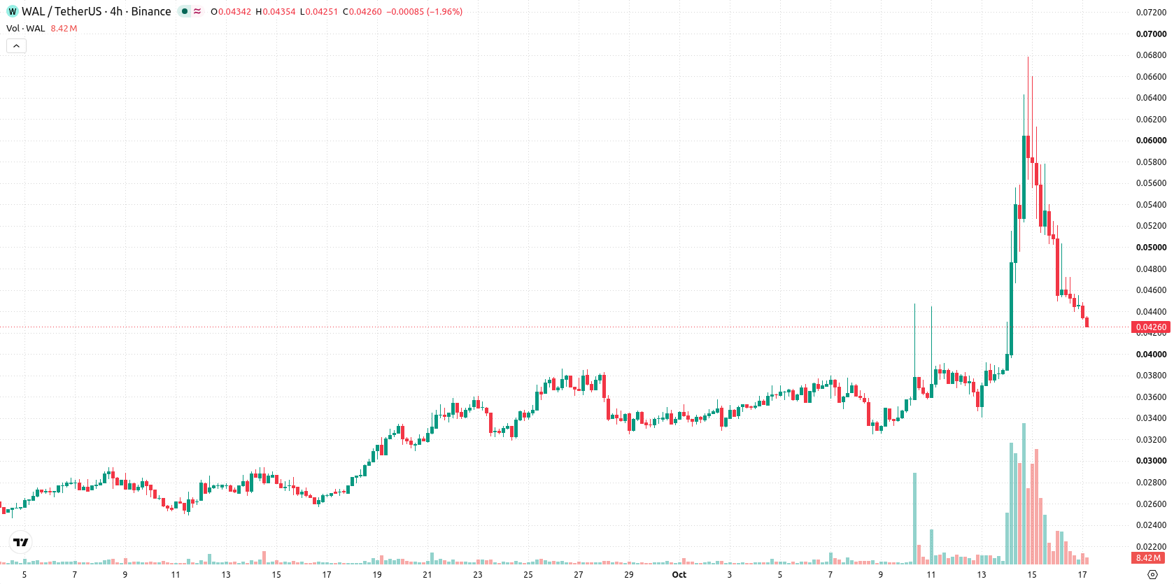The image size is (1174, 584).
Task: Open the TradingView logo at bottom left
Action: click(21, 542)
